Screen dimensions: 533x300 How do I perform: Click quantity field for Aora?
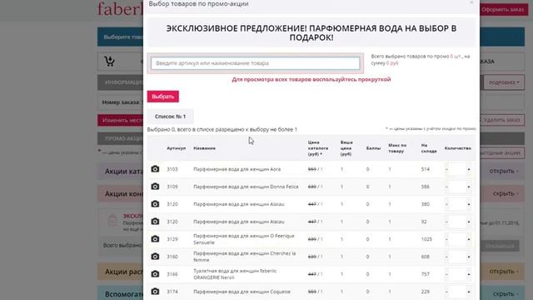457,169
